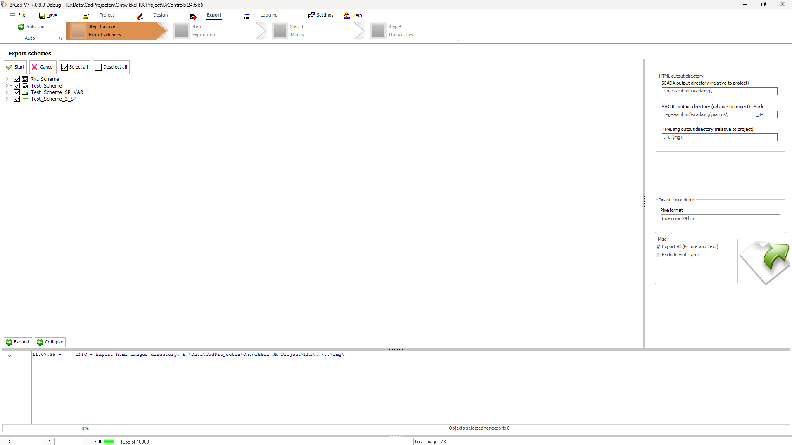Screen dimensions: 792x445
Task: Select the Test_Scheme_SP_VAR tree item
Action: coord(57,92)
